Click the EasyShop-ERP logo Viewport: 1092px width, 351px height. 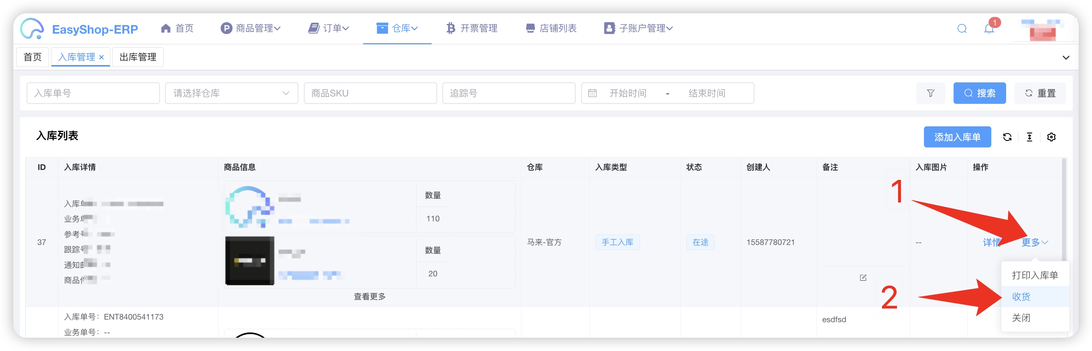pos(79,29)
